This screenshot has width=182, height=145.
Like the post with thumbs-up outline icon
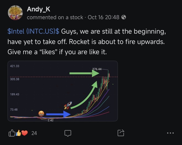(12, 133)
